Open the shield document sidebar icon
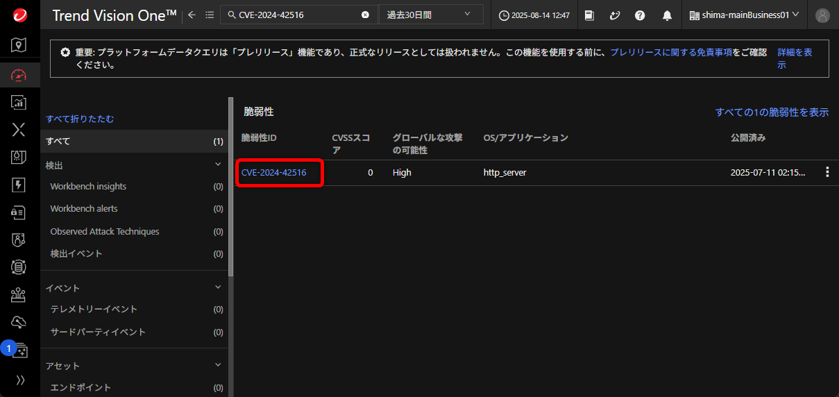The height and width of the screenshot is (397, 839). pos(19,158)
